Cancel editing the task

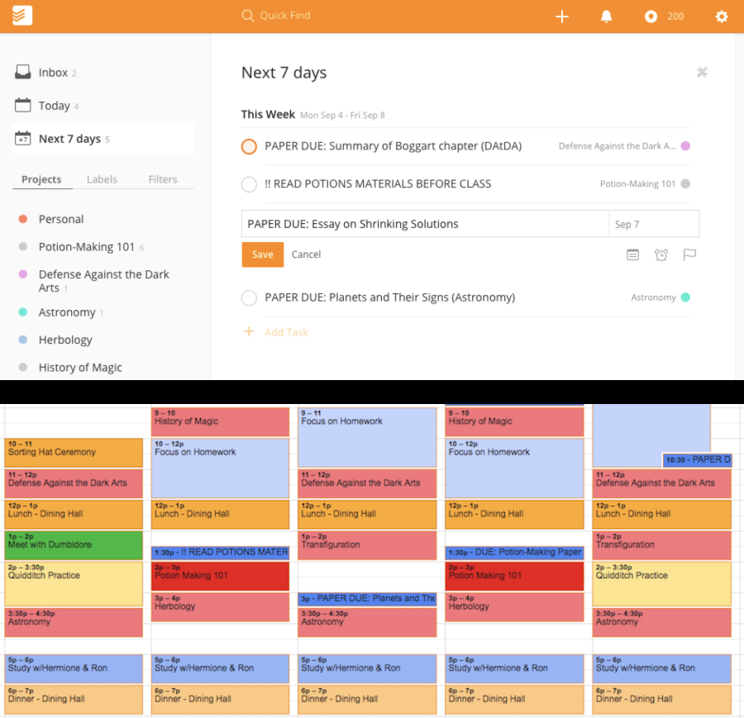306,254
